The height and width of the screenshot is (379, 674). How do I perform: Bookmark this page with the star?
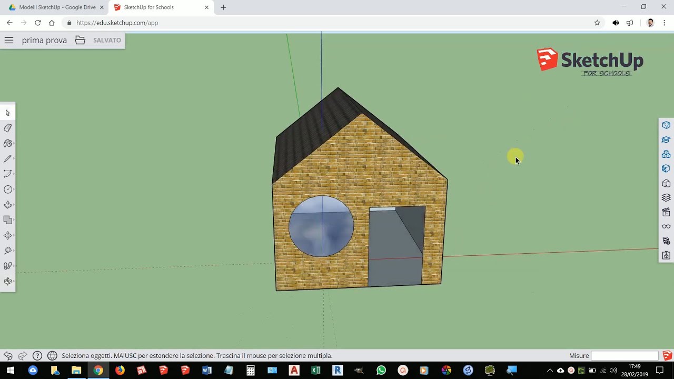pos(597,23)
